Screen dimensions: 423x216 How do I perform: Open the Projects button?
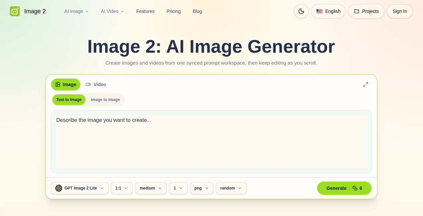(366, 11)
